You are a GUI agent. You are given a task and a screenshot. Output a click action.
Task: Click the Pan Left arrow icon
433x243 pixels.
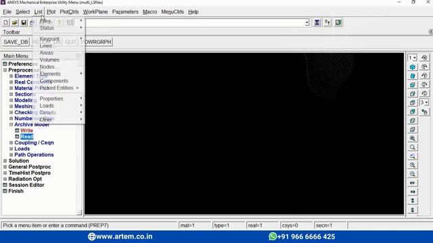(413, 183)
